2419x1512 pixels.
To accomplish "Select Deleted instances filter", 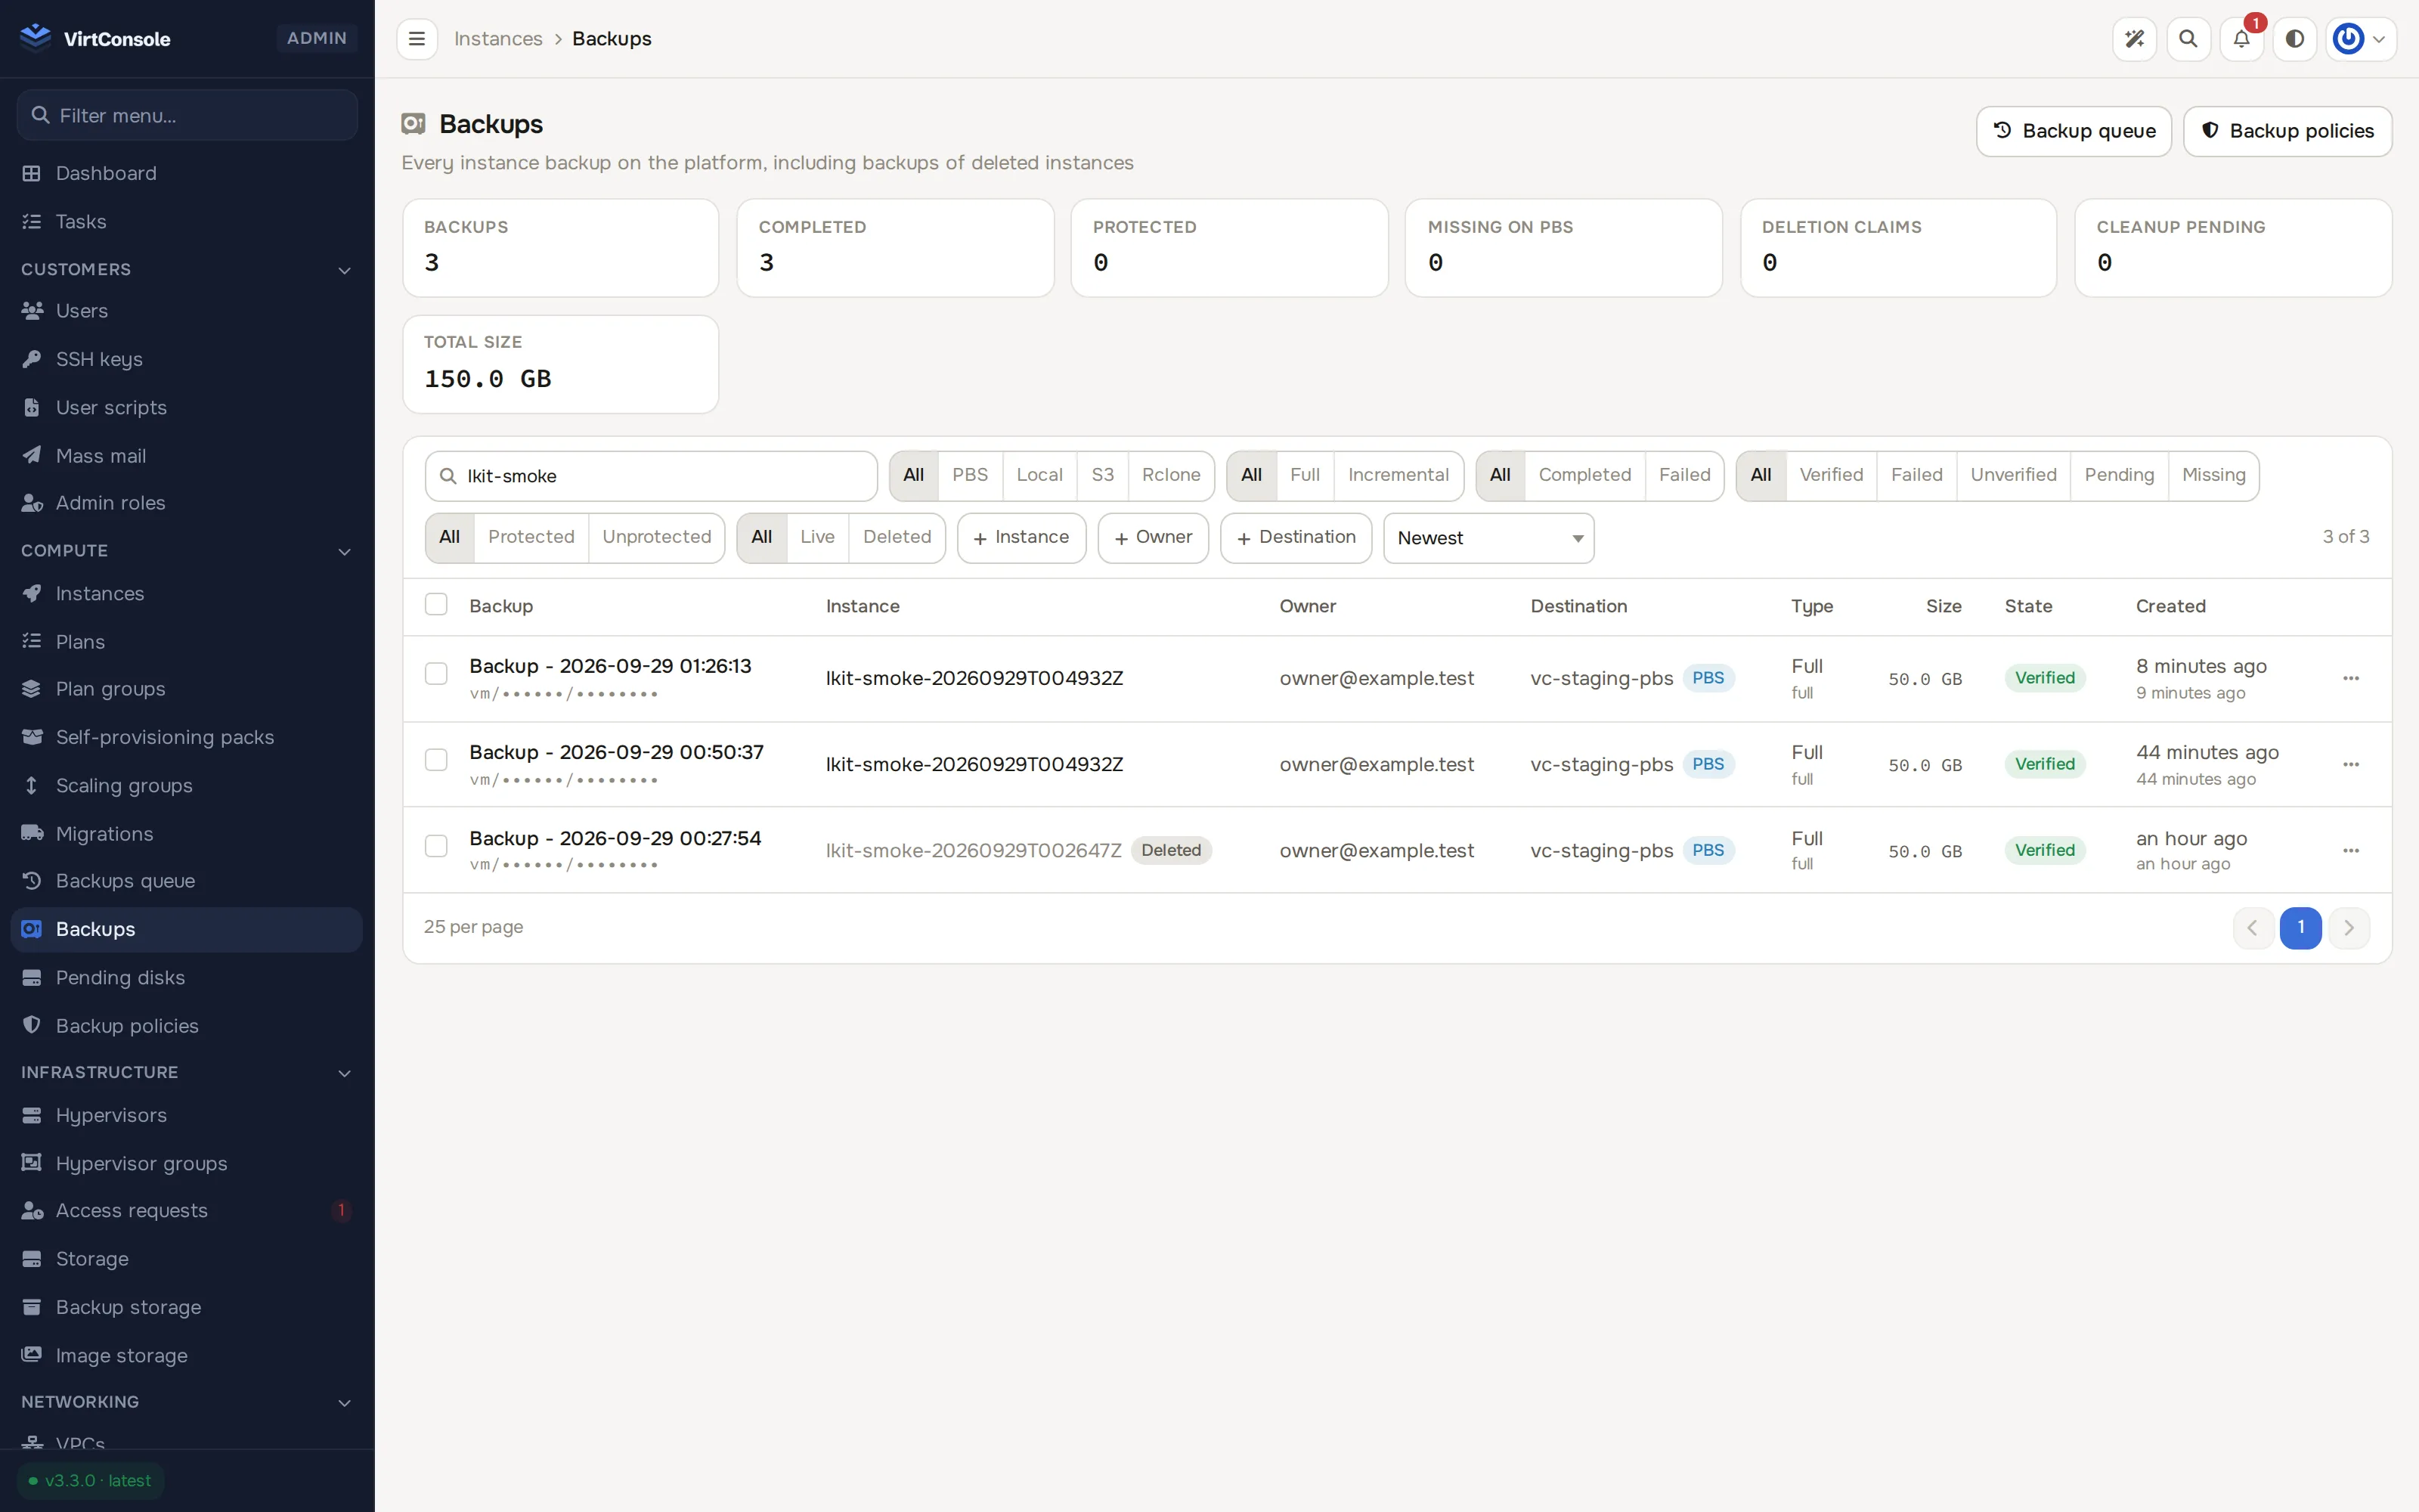I will (x=897, y=537).
